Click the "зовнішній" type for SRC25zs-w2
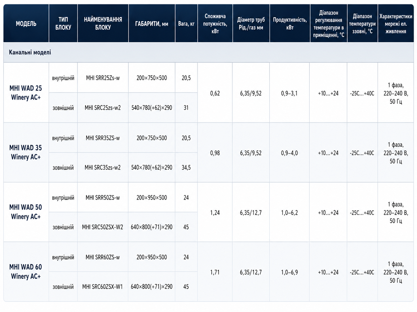417x312 pixels. (63, 108)
